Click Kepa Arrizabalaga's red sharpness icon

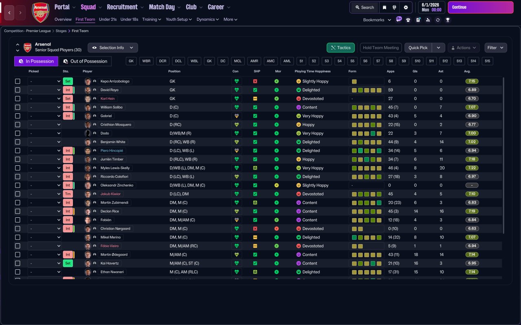point(255,81)
